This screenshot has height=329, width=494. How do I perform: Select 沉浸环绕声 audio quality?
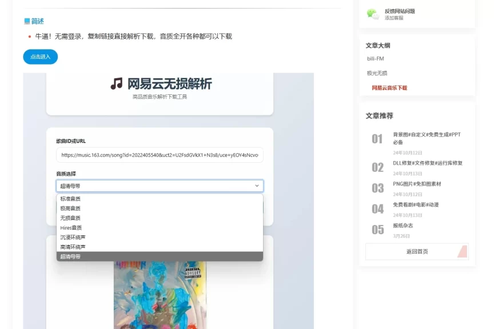click(x=74, y=237)
